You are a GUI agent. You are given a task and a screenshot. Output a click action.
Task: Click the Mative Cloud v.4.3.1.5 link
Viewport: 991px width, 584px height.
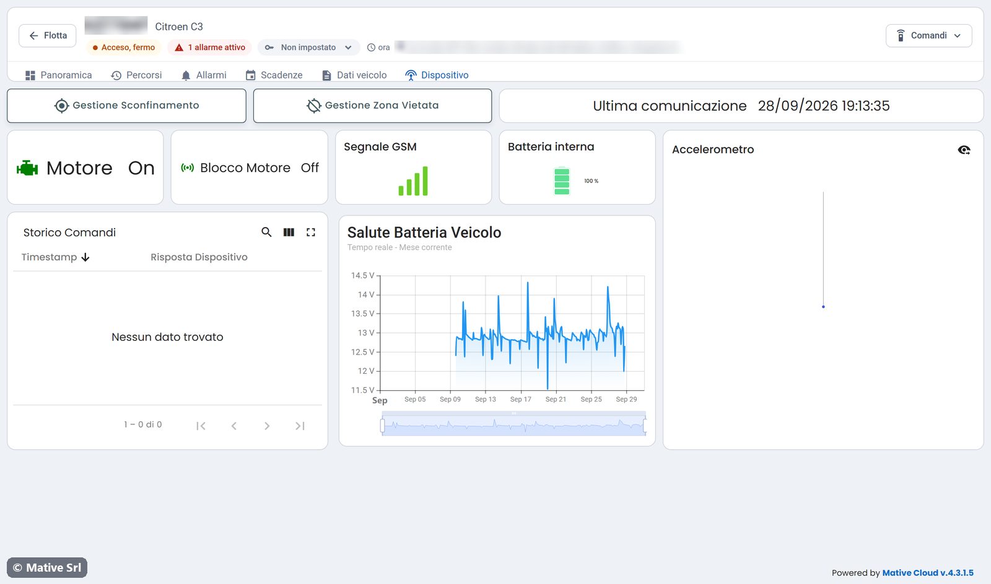[x=928, y=573]
